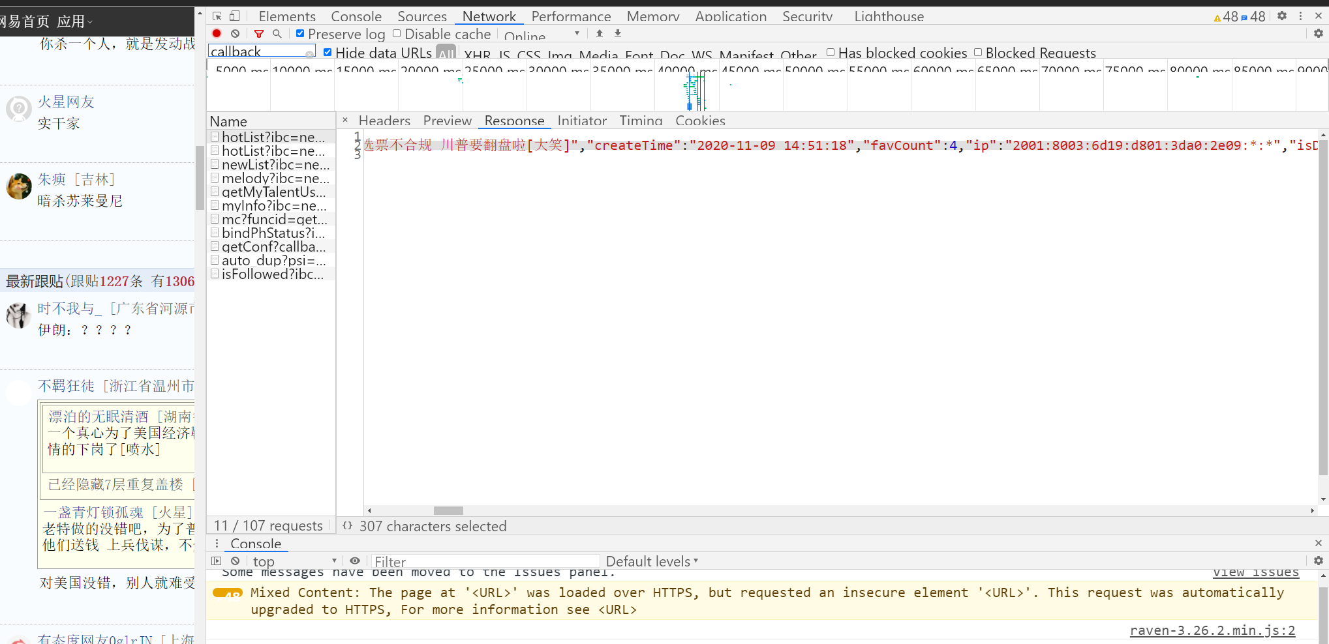Stop recording network log (red record icon)
This screenshot has width=1329, height=644.
tap(216, 33)
